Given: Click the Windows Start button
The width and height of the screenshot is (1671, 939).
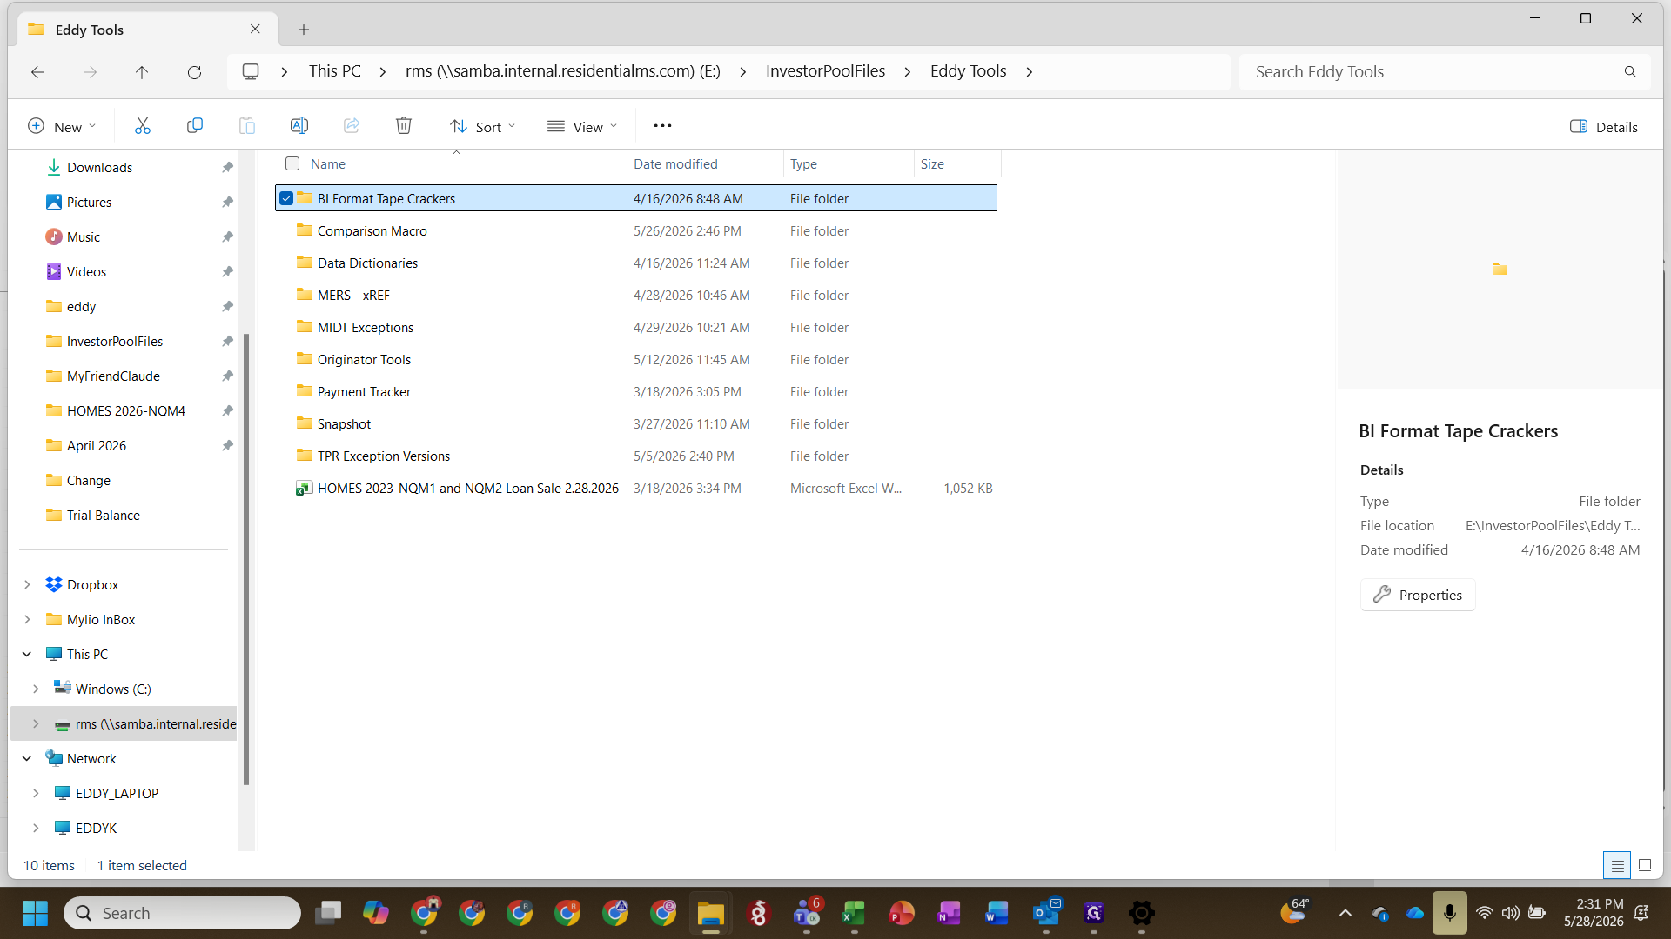Looking at the screenshot, I should coord(35,913).
